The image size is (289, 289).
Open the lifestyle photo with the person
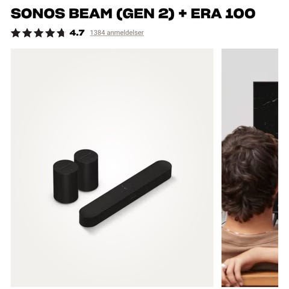click(250, 167)
